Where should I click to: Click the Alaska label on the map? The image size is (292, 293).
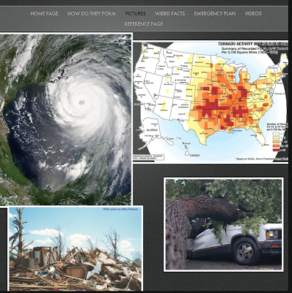click(152, 130)
